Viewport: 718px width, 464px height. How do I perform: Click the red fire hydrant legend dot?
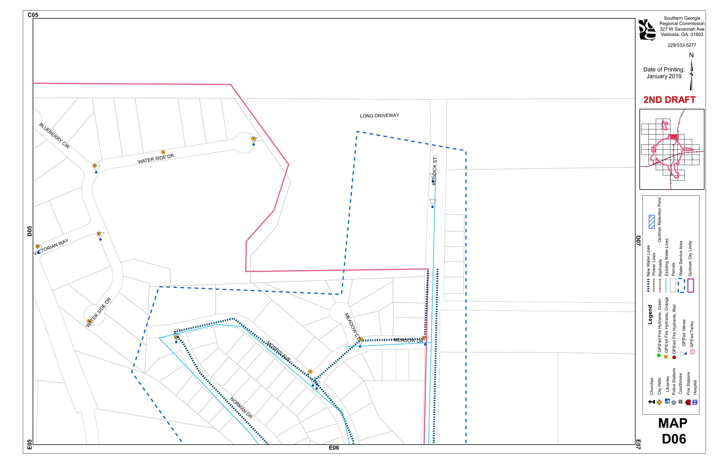coord(674,357)
